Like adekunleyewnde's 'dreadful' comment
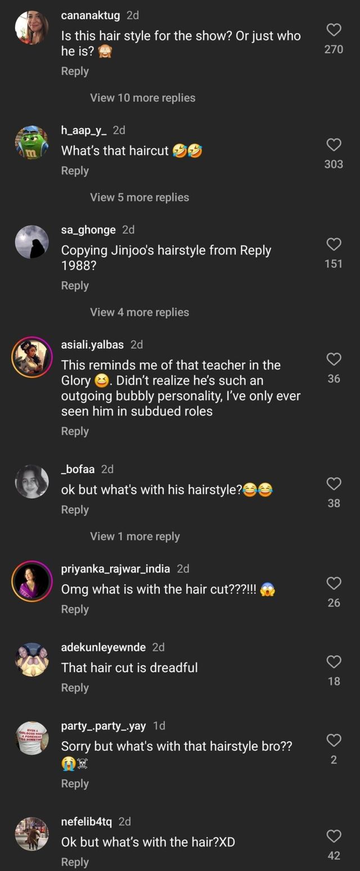The width and height of the screenshot is (360, 871). (334, 661)
